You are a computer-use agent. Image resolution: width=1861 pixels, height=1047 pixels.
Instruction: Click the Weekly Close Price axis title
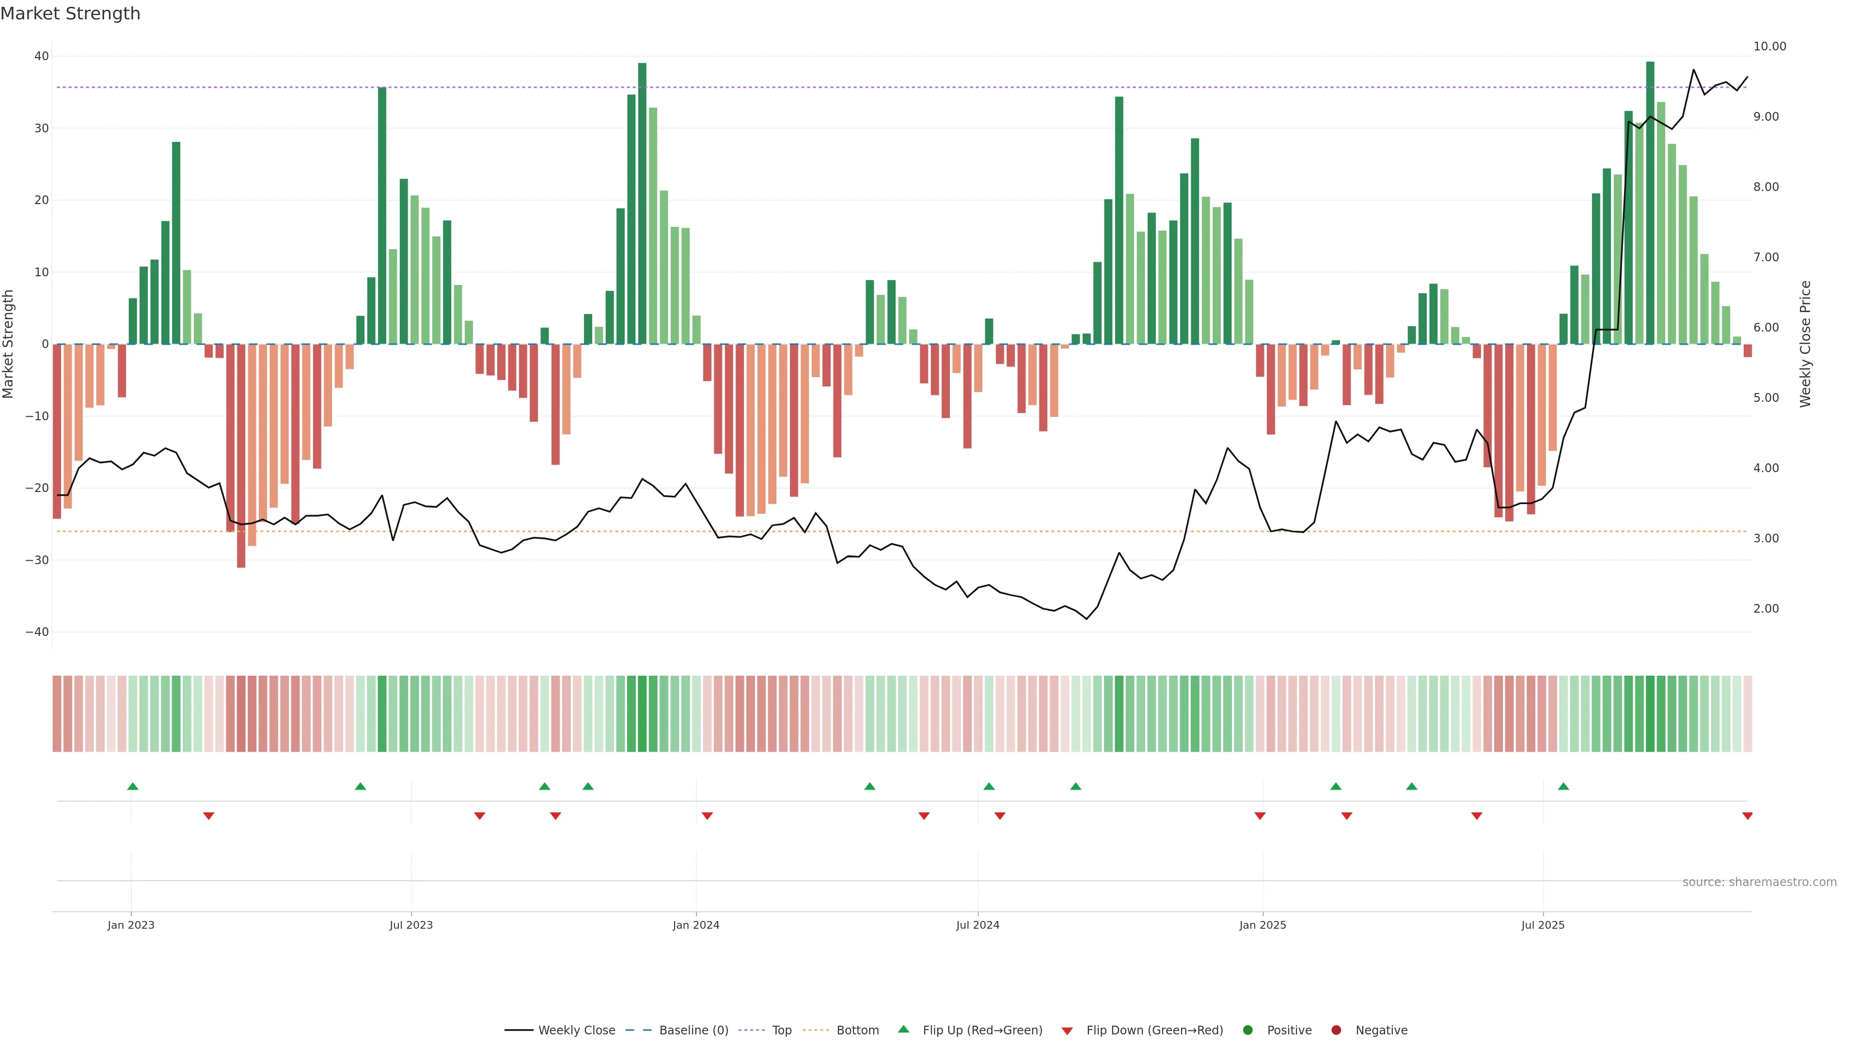point(1805,344)
